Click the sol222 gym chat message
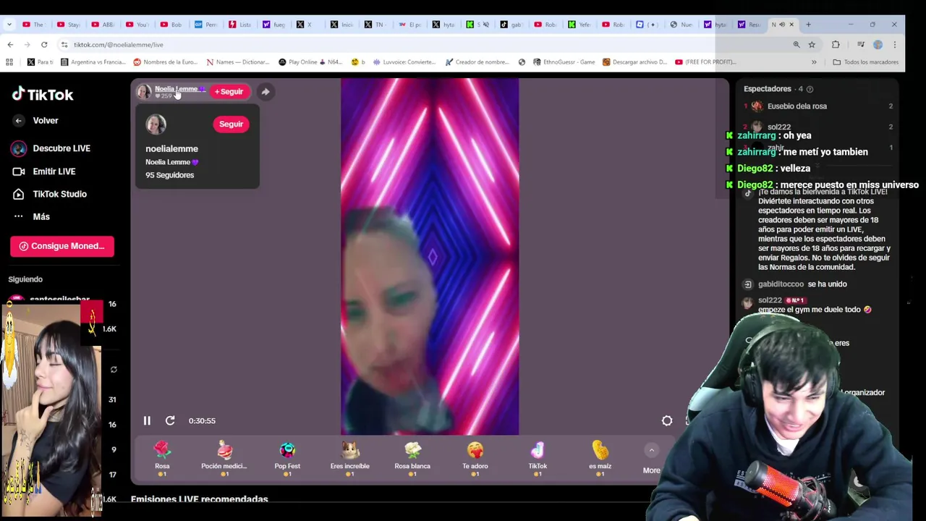Screen dimensions: 926x521 (x=815, y=310)
